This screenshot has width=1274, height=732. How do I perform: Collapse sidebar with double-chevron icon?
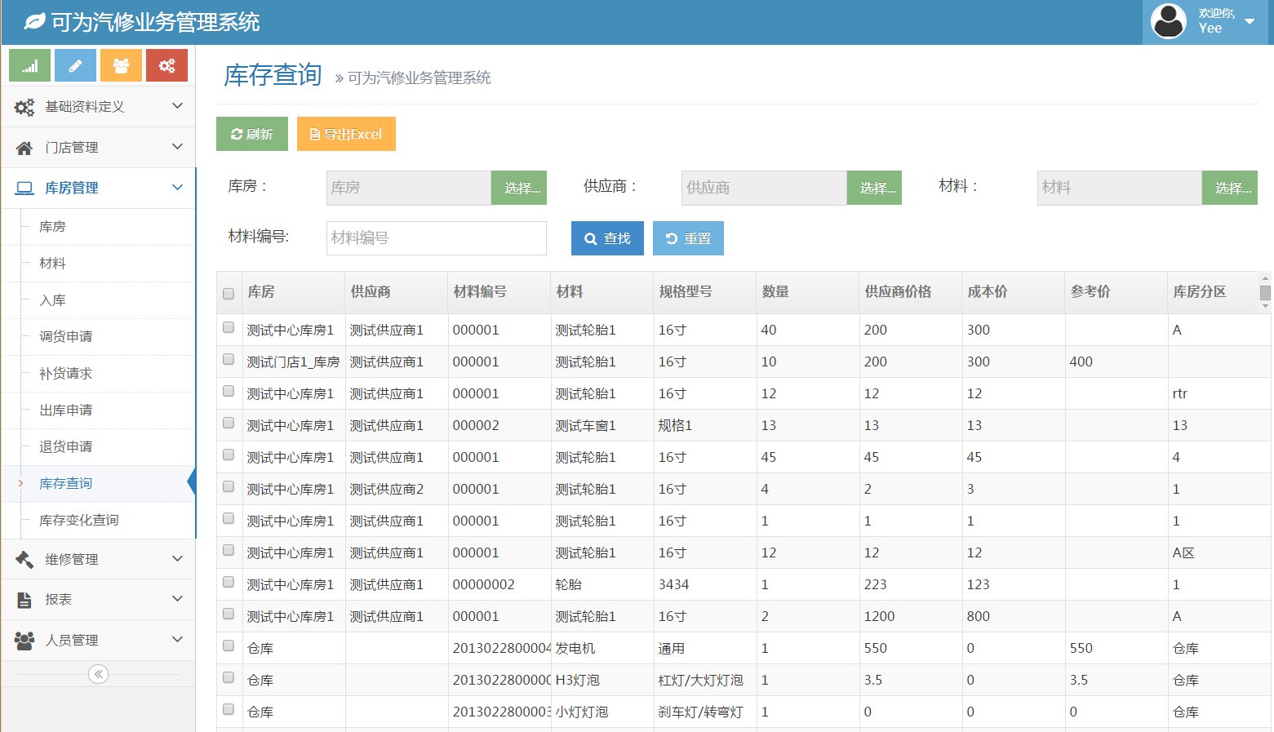98,674
